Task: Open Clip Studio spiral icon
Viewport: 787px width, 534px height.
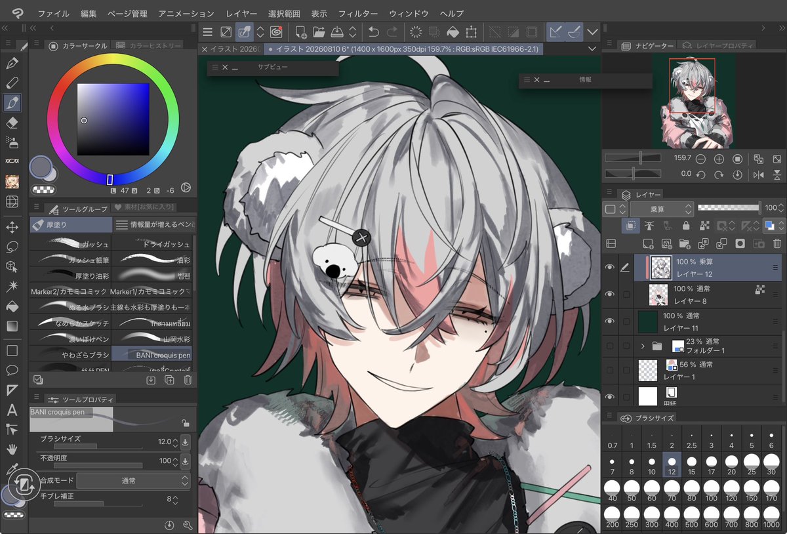Action: [x=276, y=31]
